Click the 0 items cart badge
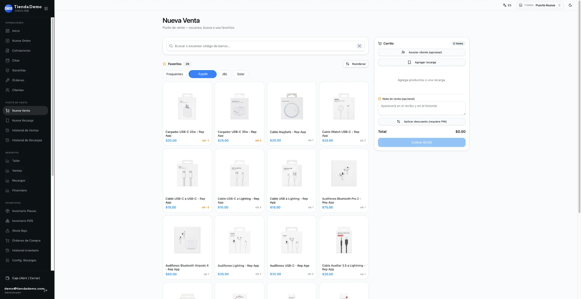This screenshot has width=581, height=299. pos(458,44)
